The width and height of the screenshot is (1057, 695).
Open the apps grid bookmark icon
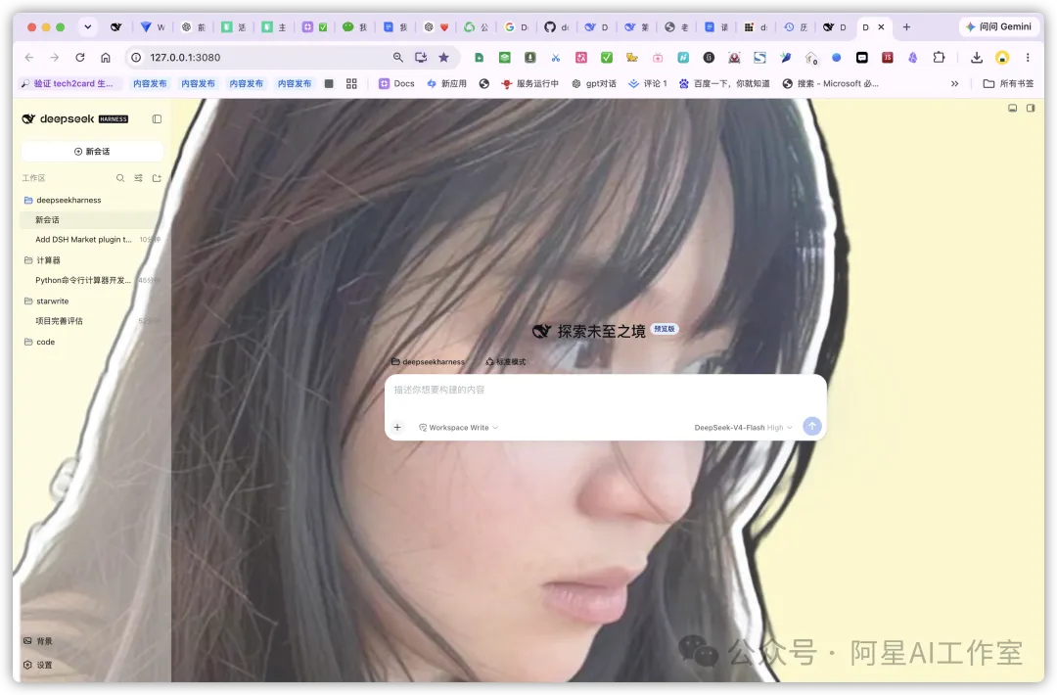351,83
